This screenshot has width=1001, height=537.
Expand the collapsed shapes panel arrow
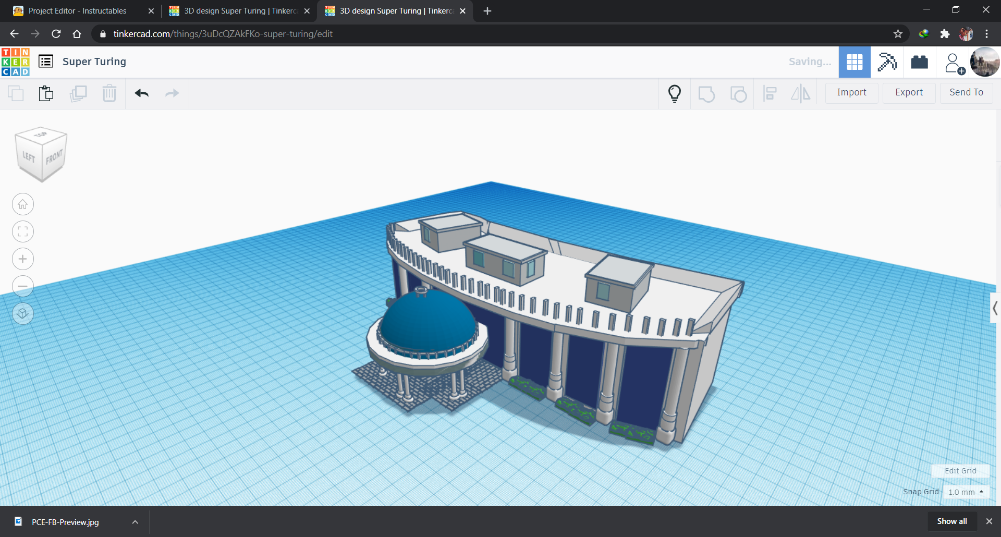(995, 308)
